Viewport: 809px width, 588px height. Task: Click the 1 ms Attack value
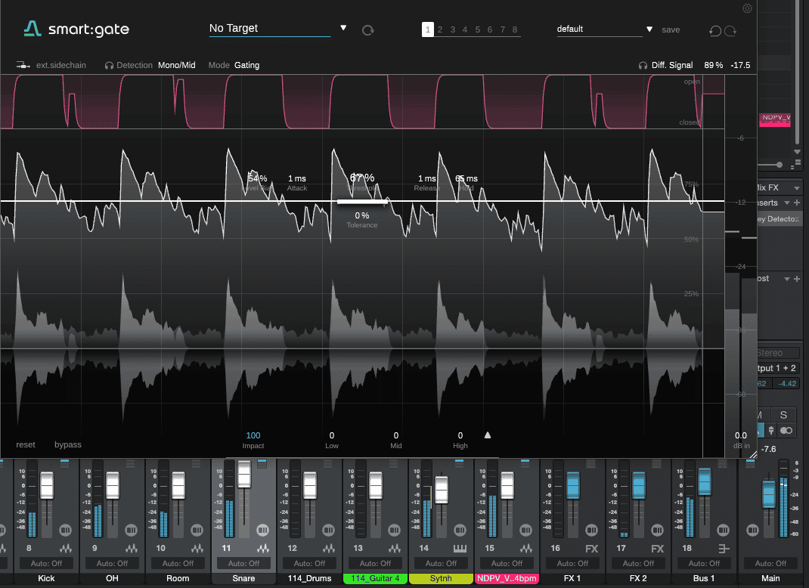pos(297,178)
